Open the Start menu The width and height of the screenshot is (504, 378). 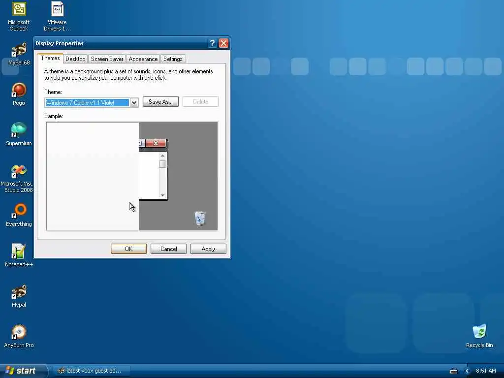23,371
